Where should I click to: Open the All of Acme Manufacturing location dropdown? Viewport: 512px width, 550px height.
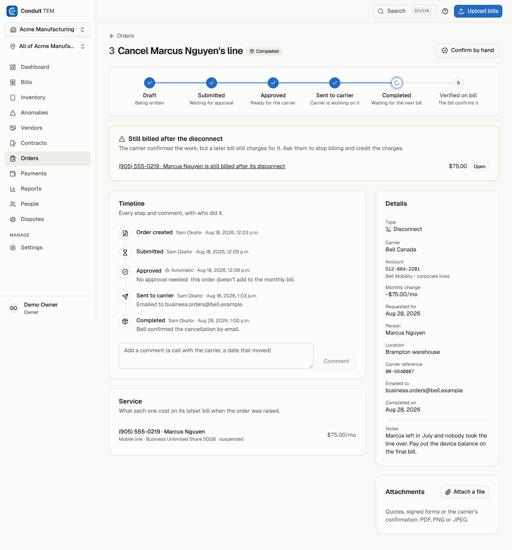(x=48, y=46)
